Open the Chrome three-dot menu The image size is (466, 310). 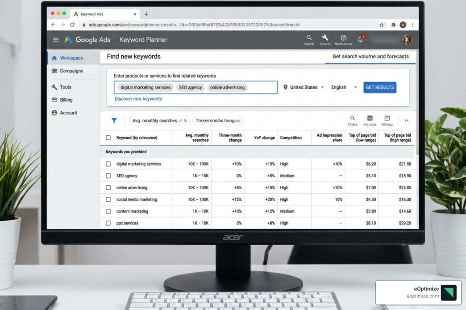click(x=412, y=25)
